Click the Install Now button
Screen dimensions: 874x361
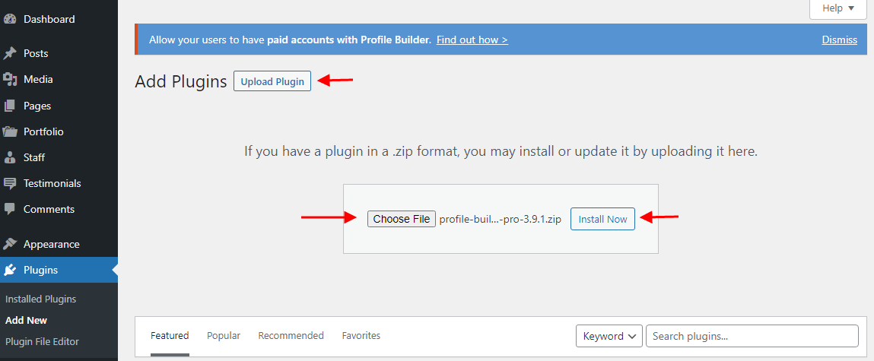(x=602, y=219)
